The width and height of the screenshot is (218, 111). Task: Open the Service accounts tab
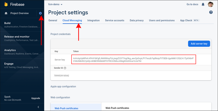(115, 20)
